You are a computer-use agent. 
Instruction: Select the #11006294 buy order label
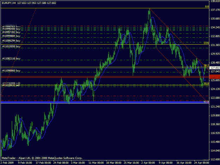pos(11,41)
